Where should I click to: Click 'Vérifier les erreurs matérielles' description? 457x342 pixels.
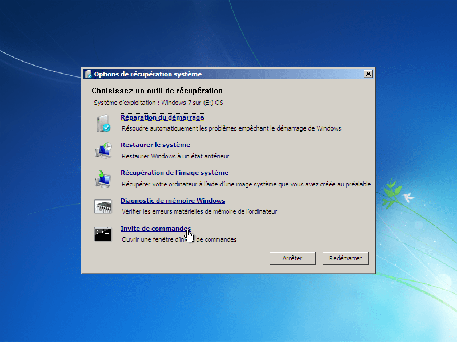(199, 211)
